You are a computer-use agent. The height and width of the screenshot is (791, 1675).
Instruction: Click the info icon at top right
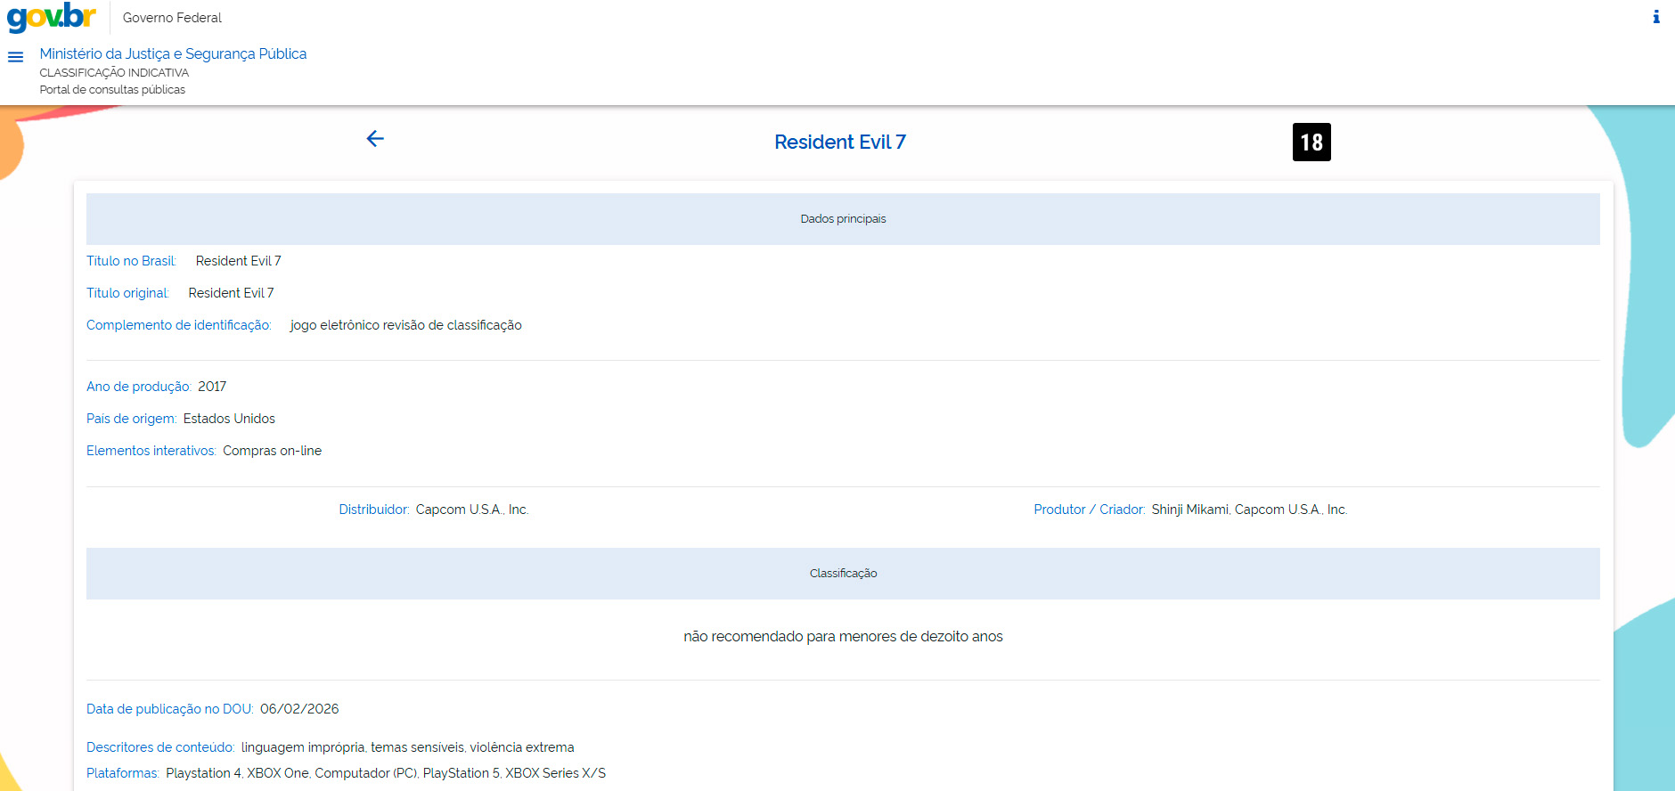[1655, 17]
